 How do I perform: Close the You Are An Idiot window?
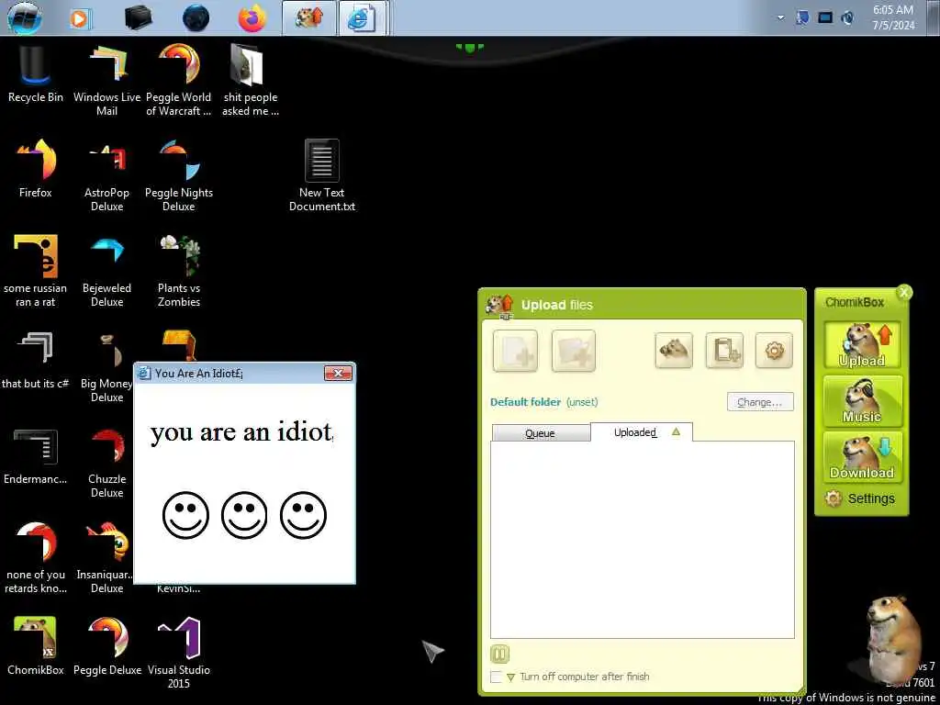(338, 374)
